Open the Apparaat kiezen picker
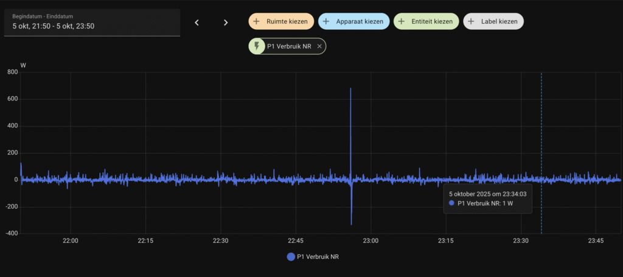This screenshot has height=277, width=623. coord(353,21)
